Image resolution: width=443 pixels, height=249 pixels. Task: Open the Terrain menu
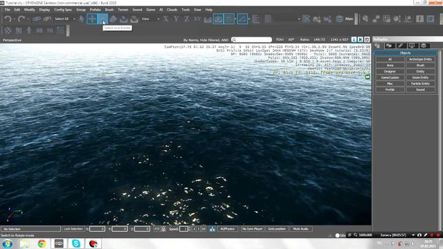tap(123, 10)
